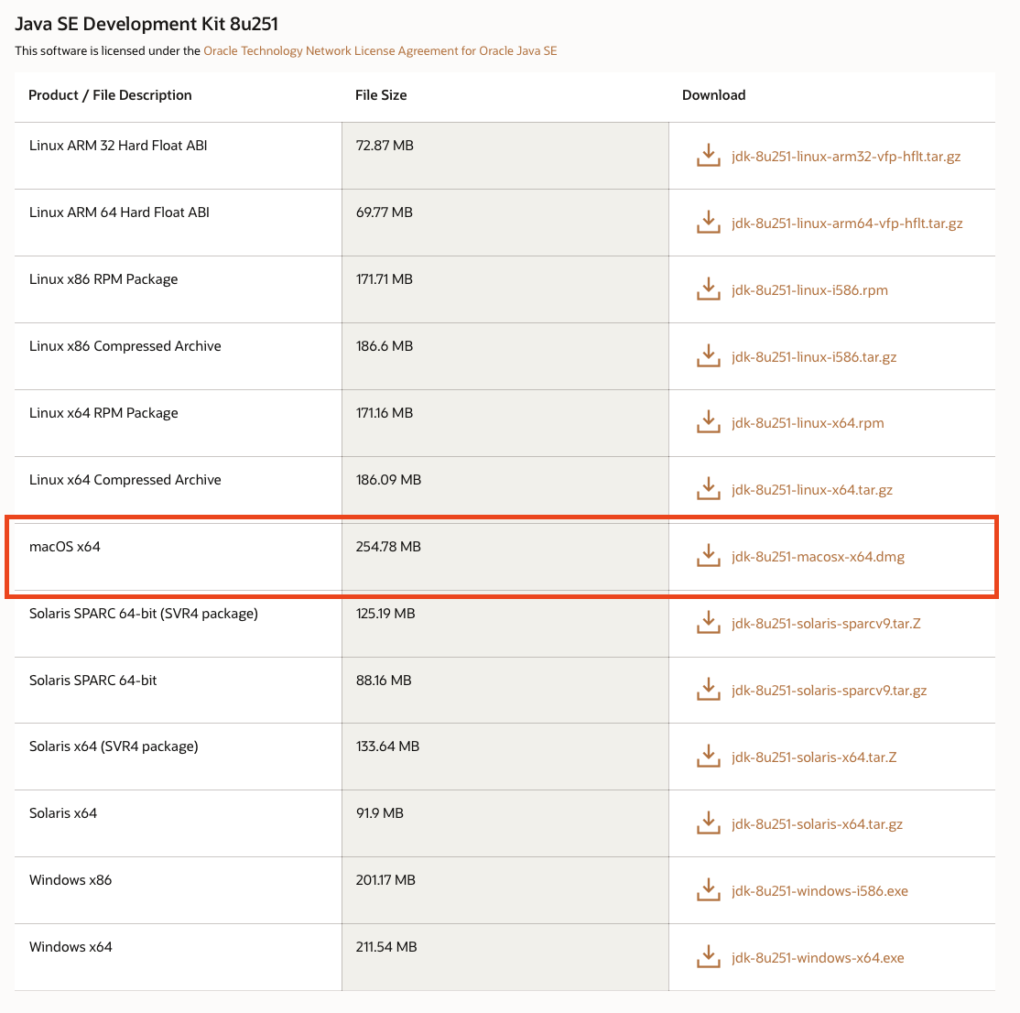Click the 254.78 MB file size
The width and height of the screenshot is (1020, 1013).
point(388,547)
